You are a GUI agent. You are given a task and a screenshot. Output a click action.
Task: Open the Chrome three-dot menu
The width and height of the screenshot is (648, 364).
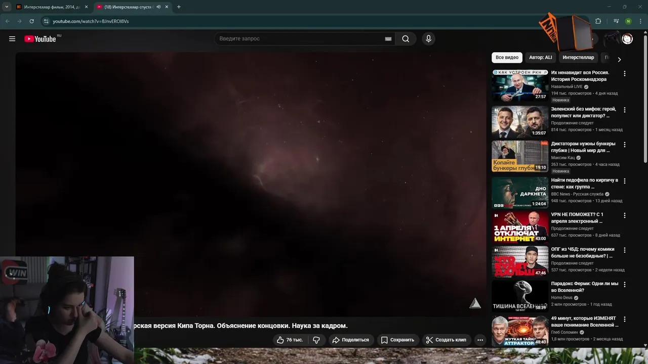point(640,21)
